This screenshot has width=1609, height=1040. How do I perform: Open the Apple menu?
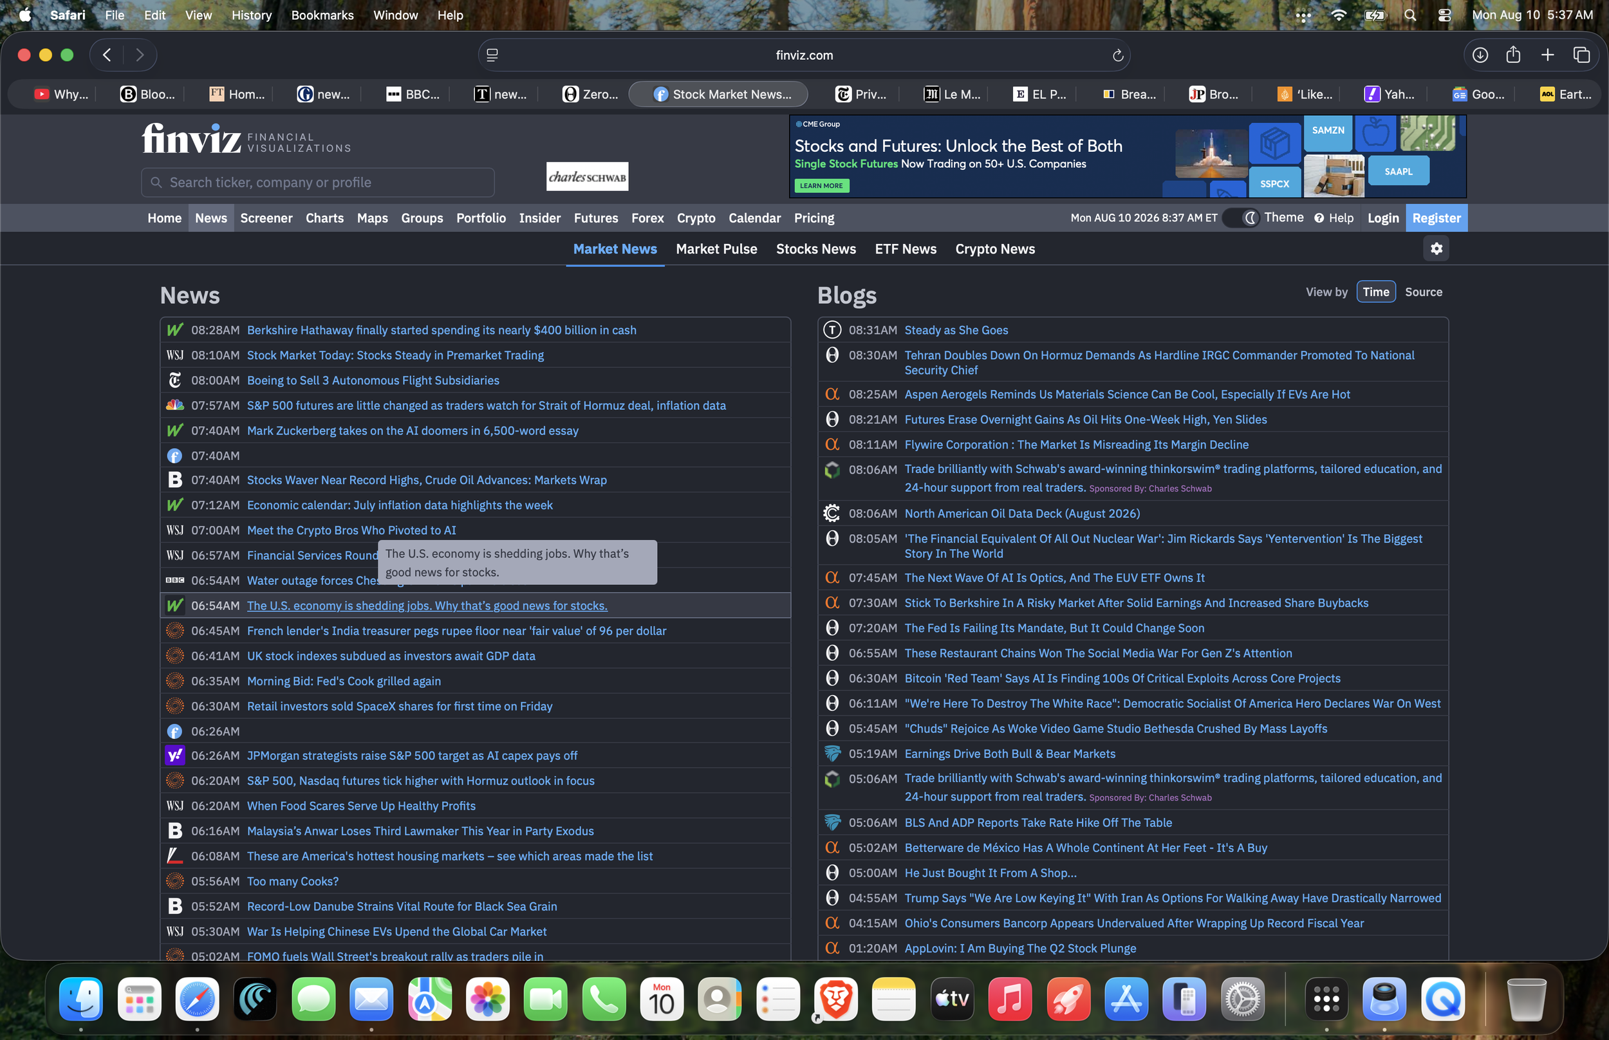pyautogui.click(x=25, y=15)
